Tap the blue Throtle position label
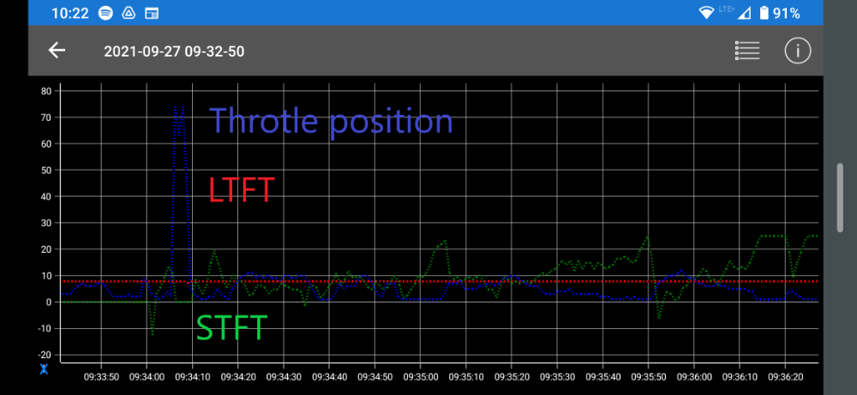 [x=331, y=121]
